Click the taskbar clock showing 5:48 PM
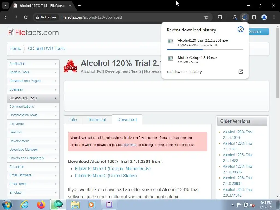 pyautogui.click(x=266, y=205)
